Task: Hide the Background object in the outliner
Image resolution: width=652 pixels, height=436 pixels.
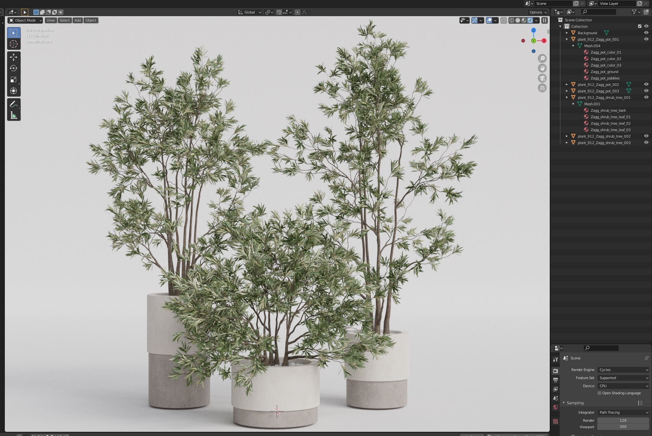Action: point(646,33)
